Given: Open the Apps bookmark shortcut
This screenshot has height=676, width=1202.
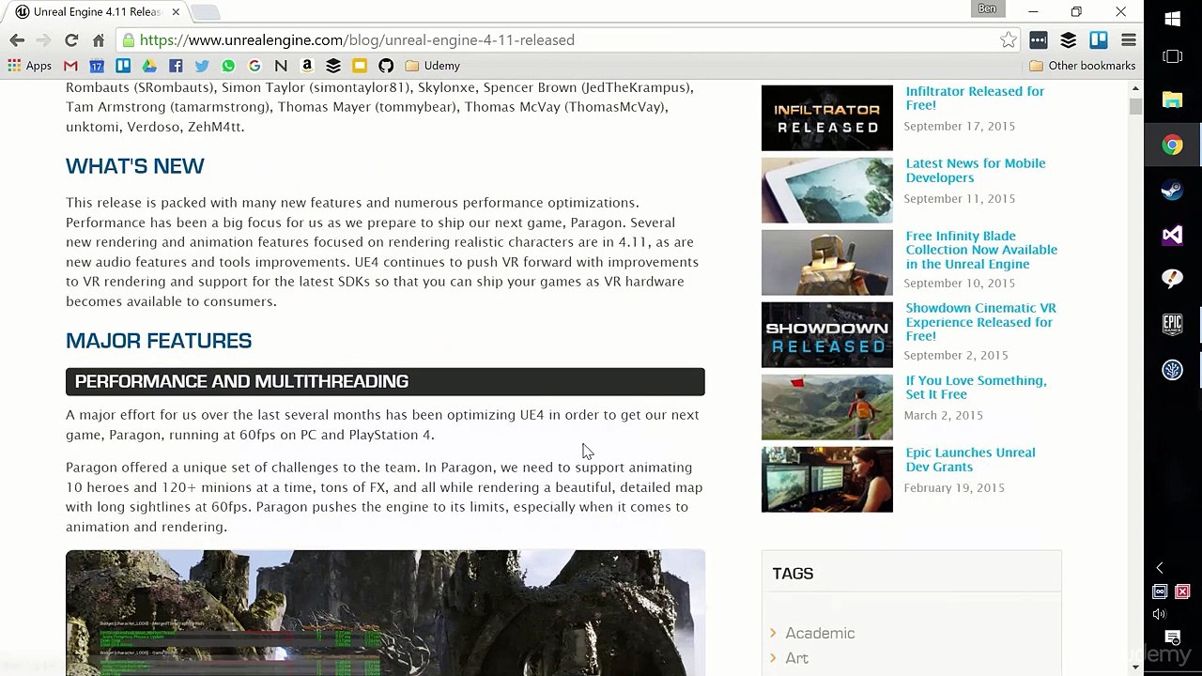Looking at the screenshot, I should click(x=29, y=66).
